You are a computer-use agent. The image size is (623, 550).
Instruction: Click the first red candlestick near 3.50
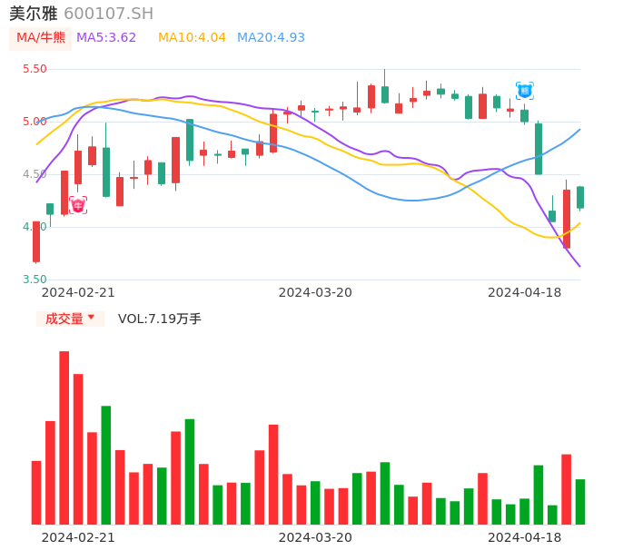point(36,241)
